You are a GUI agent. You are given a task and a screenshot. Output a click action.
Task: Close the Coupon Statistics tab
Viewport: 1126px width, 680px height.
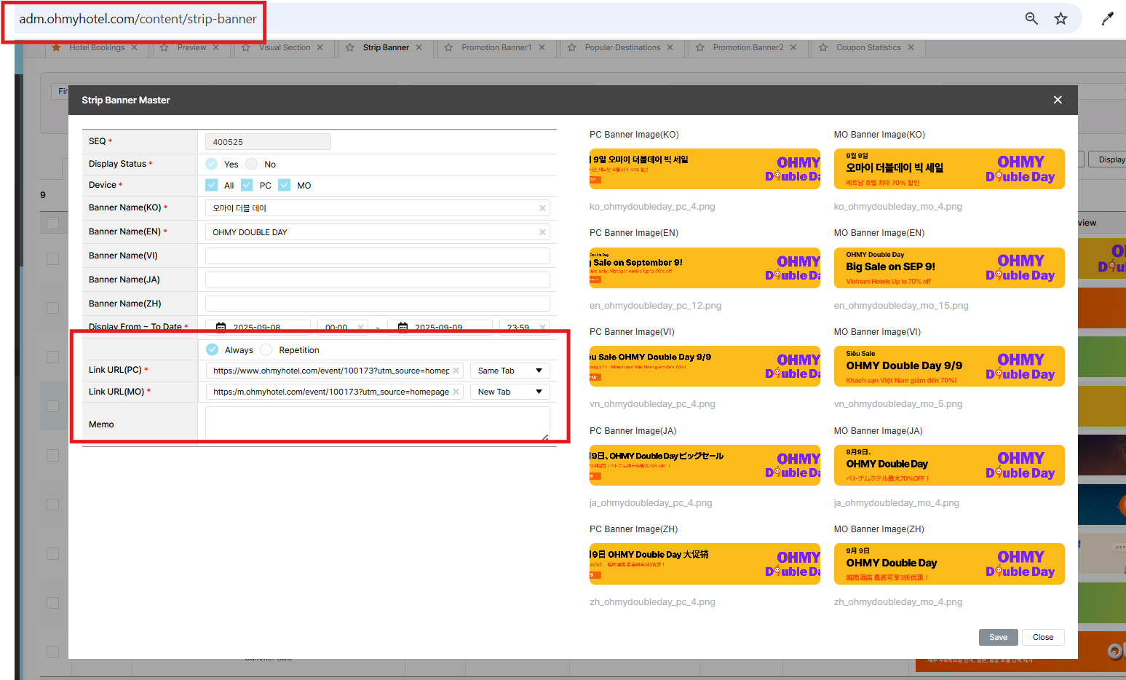coord(910,47)
